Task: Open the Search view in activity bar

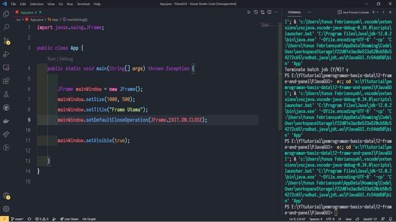Action: tap(6, 27)
